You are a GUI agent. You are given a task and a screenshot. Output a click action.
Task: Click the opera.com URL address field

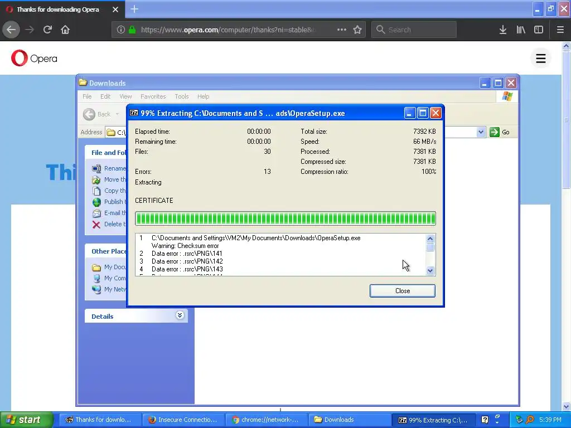click(x=228, y=30)
